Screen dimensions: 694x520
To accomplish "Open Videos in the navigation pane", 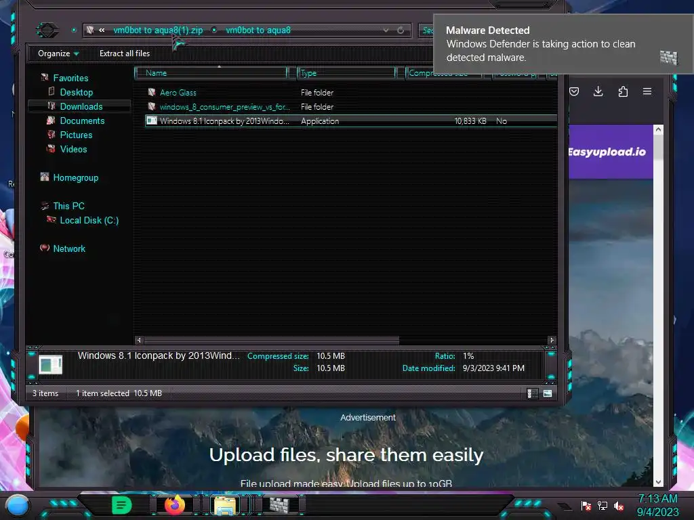I will click(x=73, y=148).
